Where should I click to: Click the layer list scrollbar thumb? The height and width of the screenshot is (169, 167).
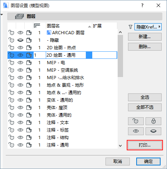pyautogui.click(x=121, y=56)
